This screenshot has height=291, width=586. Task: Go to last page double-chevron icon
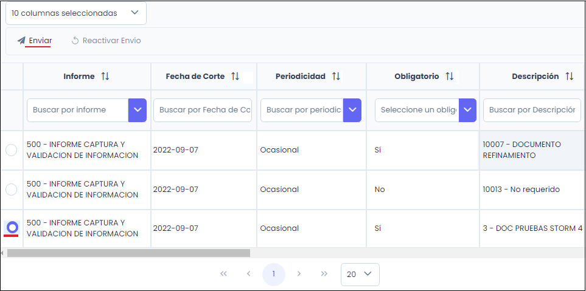pos(324,274)
